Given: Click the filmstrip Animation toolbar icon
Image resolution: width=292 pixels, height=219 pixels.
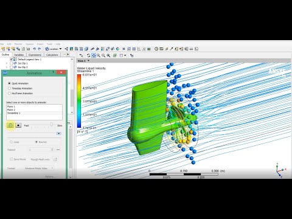Looking at the screenshot, I should 161,49.
